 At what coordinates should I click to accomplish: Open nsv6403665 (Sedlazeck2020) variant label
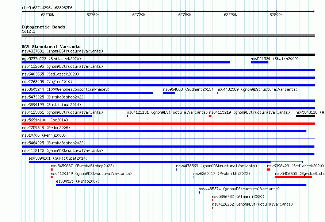[50, 74]
